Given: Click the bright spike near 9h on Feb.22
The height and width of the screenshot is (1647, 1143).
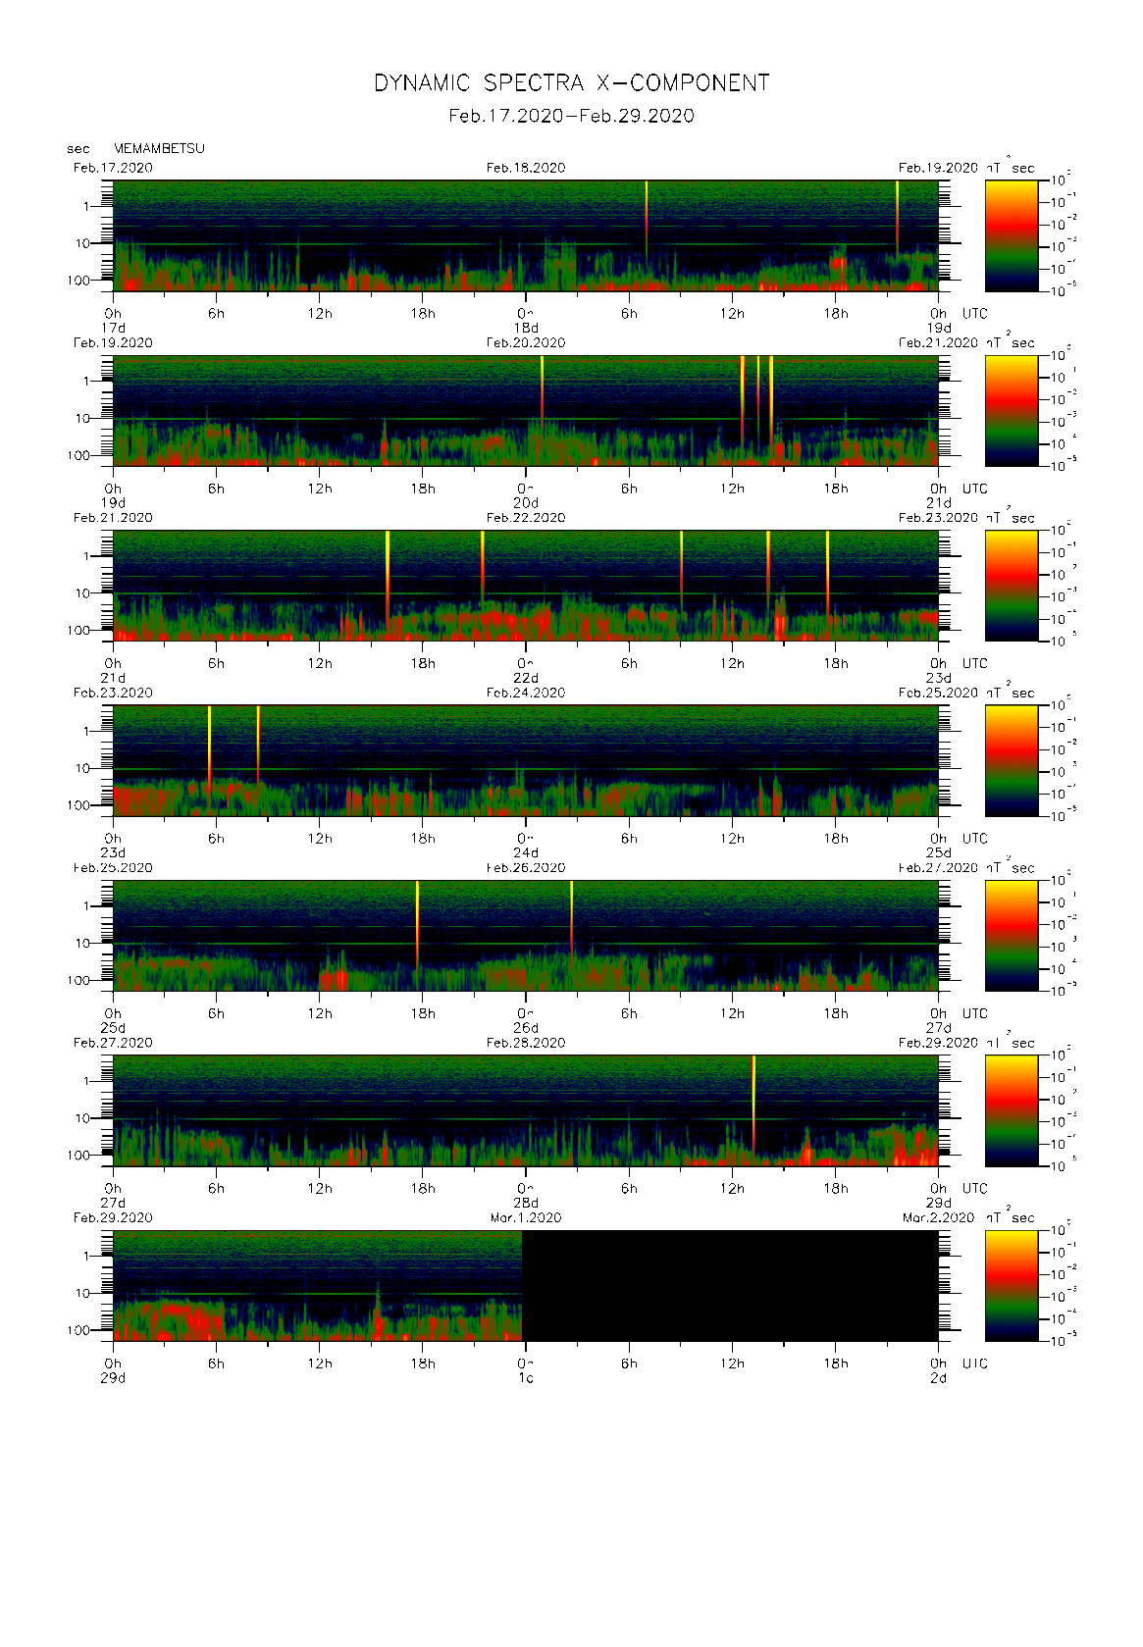Looking at the screenshot, I should tap(682, 569).
